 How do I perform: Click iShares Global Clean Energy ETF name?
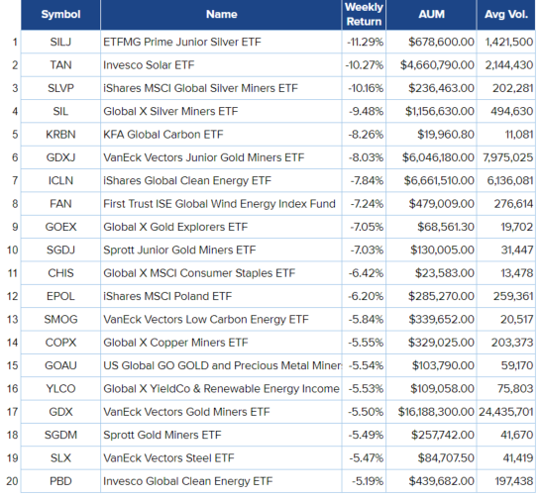pyautogui.click(x=187, y=180)
